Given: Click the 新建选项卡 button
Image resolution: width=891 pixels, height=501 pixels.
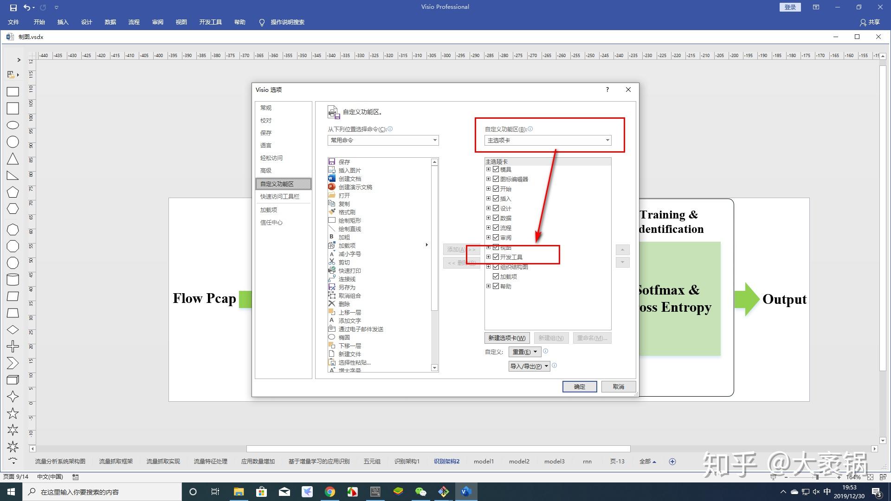Looking at the screenshot, I should (x=507, y=338).
